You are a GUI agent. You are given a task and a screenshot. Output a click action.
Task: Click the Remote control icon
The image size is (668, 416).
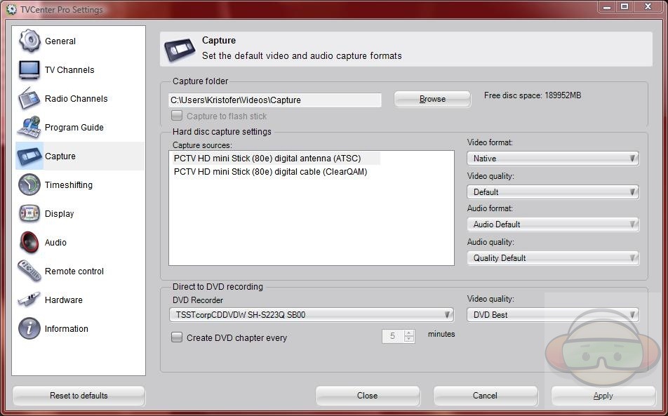point(29,271)
